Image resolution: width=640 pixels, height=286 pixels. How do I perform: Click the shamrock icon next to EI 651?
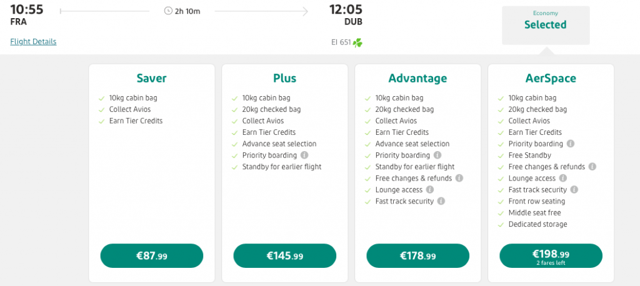tap(357, 43)
